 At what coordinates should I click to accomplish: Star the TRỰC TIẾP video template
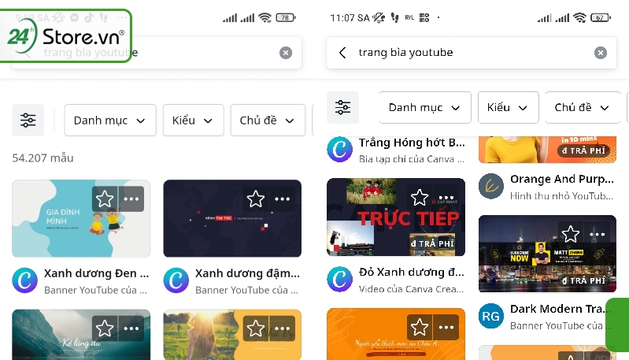[420, 197]
